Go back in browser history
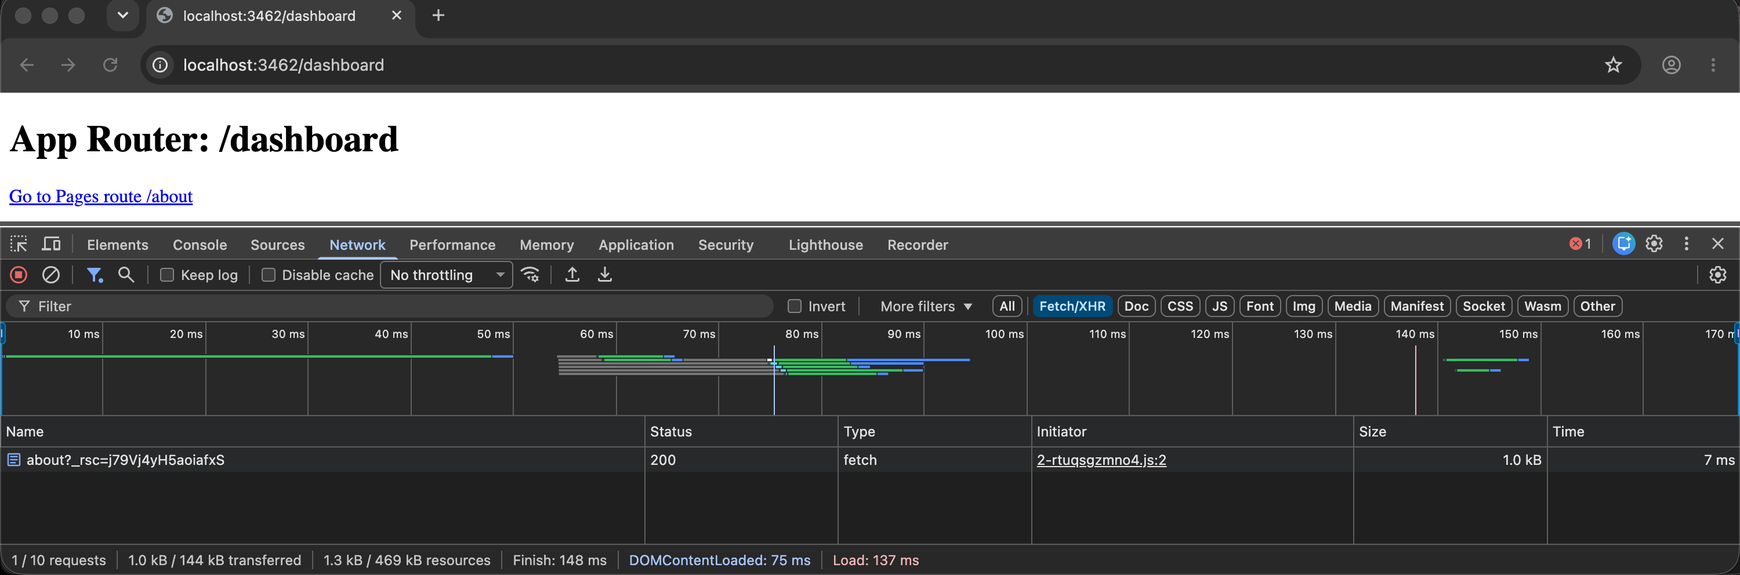Screen dimensions: 1740x575 (x=27, y=65)
